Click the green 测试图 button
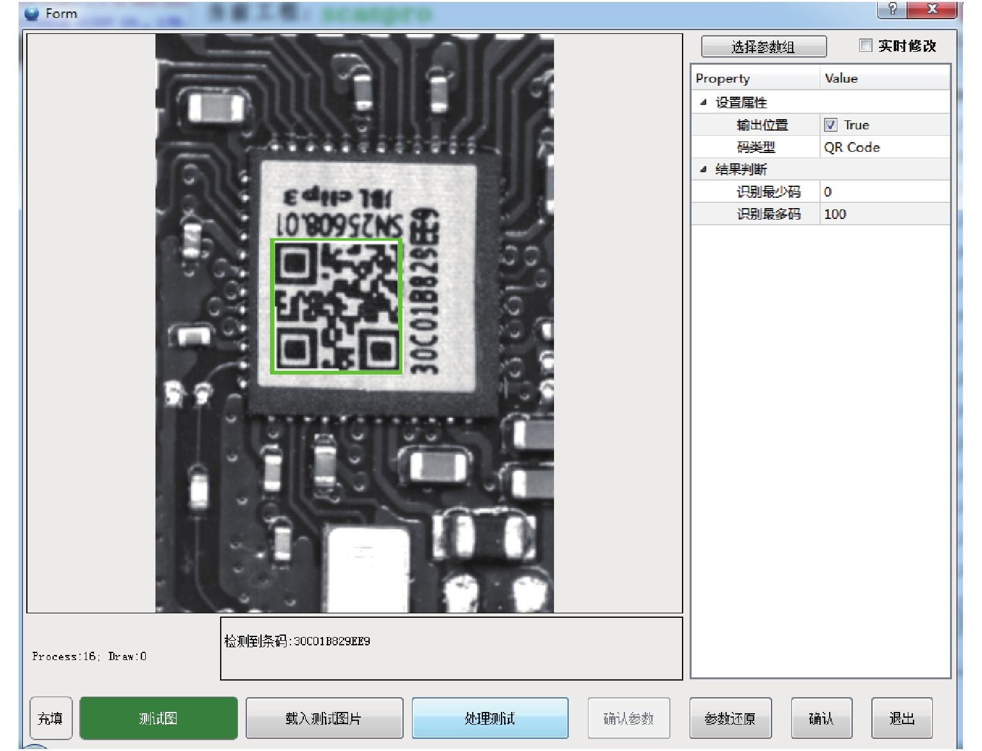This screenshot has height=751, width=982. tap(159, 718)
